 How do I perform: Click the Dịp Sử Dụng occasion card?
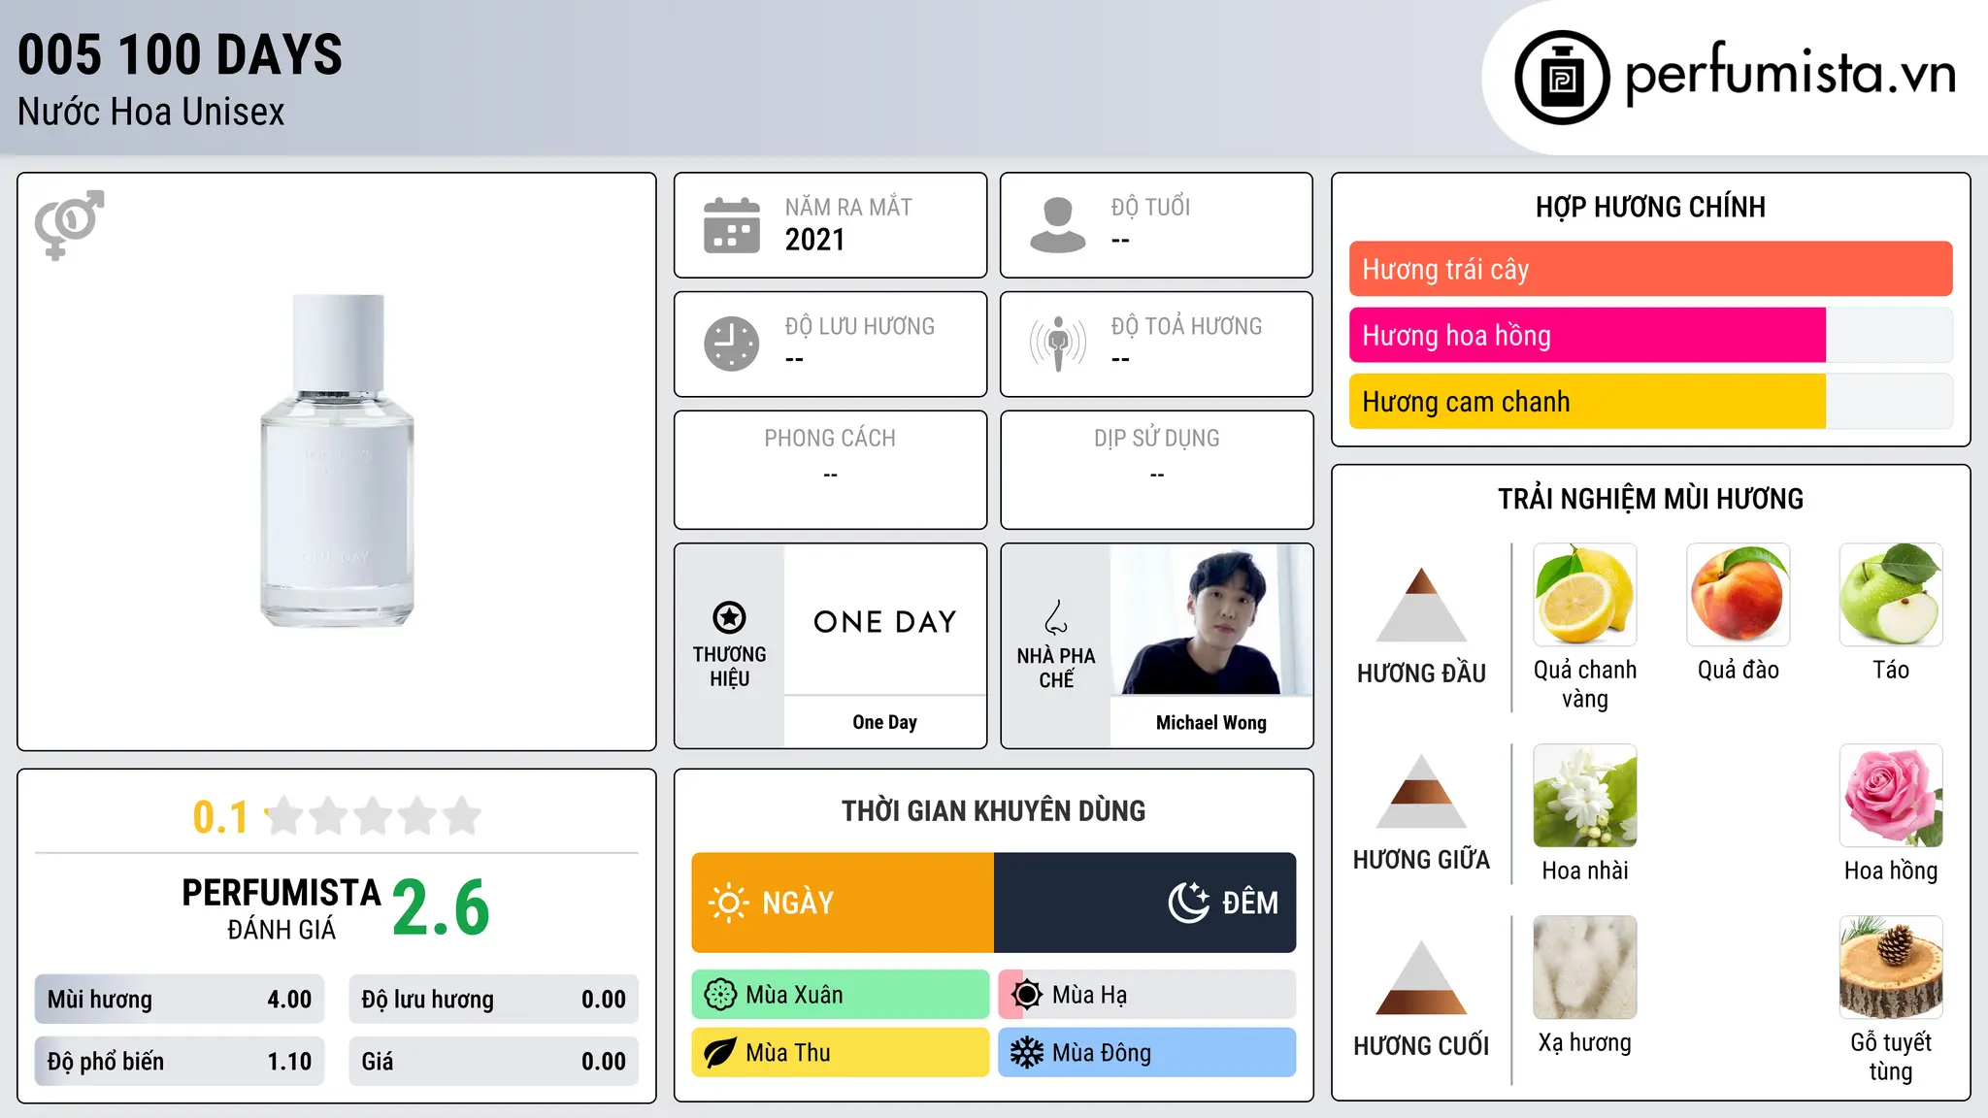(x=1156, y=470)
